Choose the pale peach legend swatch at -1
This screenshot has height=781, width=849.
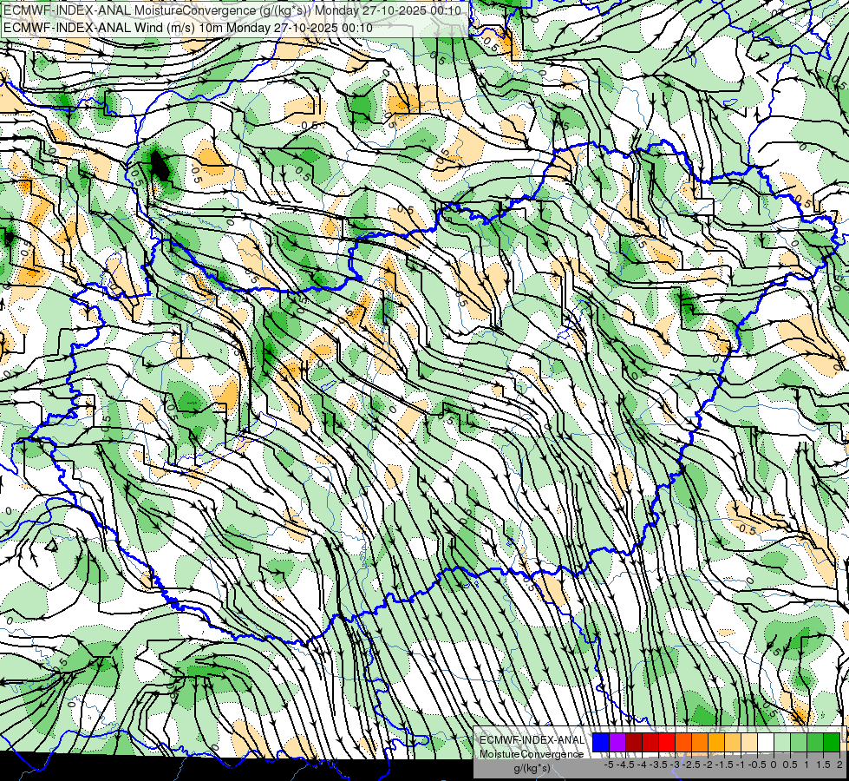(x=749, y=743)
